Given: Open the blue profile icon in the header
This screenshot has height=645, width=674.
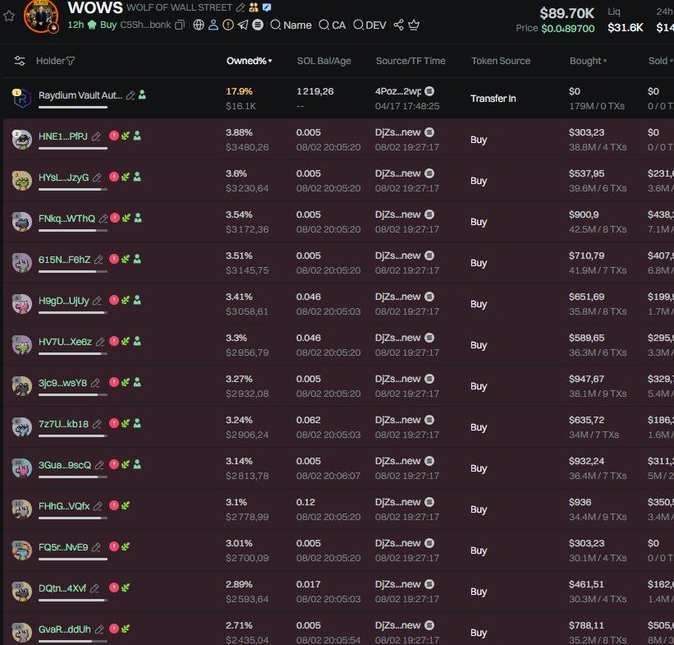Looking at the screenshot, I should (x=213, y=25).
